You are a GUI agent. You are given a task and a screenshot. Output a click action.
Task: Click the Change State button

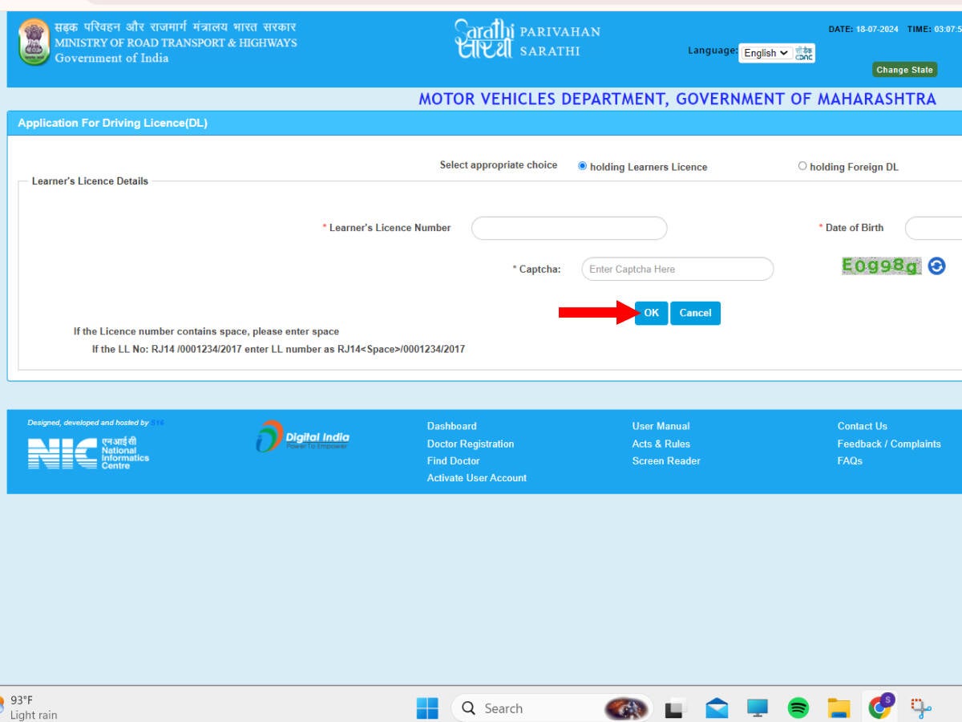904,70
